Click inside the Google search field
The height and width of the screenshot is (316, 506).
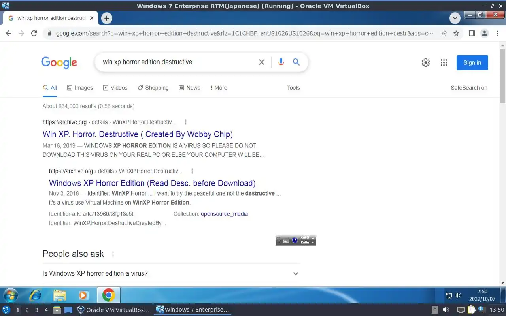click(x=178, y=62)
